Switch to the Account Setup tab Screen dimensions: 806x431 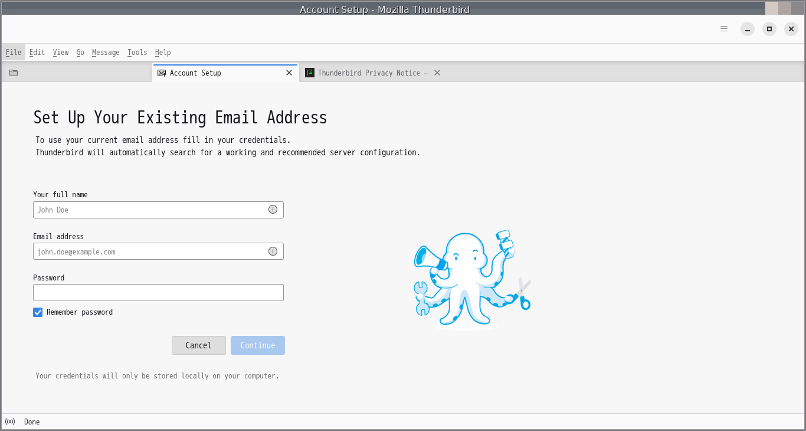pos(225,73)
